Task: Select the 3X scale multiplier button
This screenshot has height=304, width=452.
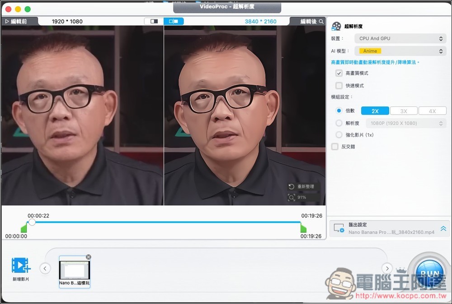Action: tap(404, 111)
